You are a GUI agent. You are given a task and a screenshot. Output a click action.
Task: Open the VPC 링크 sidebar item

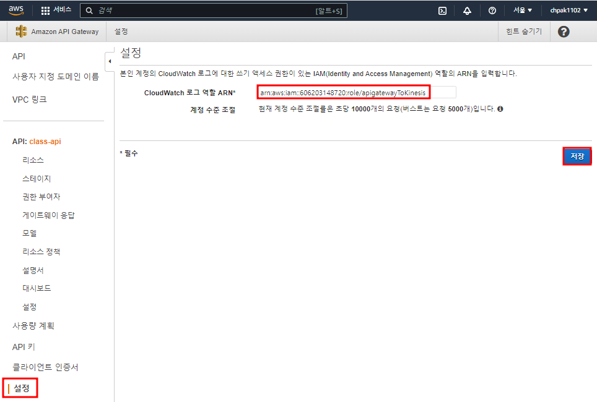[29, 100]
